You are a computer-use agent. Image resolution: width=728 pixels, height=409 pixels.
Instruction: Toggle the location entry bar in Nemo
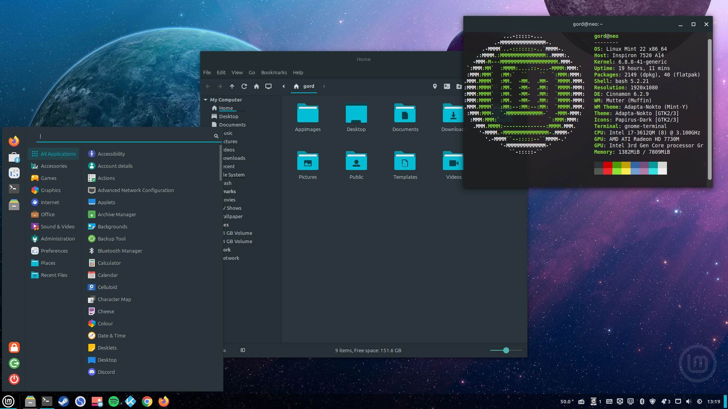point(435,86)
